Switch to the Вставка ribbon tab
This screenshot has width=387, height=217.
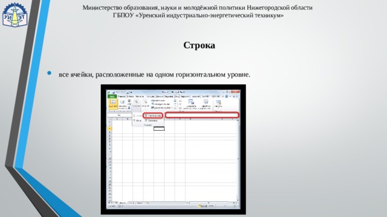pos(131,96)
